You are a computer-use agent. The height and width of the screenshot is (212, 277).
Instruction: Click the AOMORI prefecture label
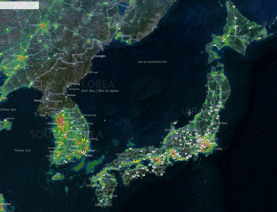[x=217, y=75]
